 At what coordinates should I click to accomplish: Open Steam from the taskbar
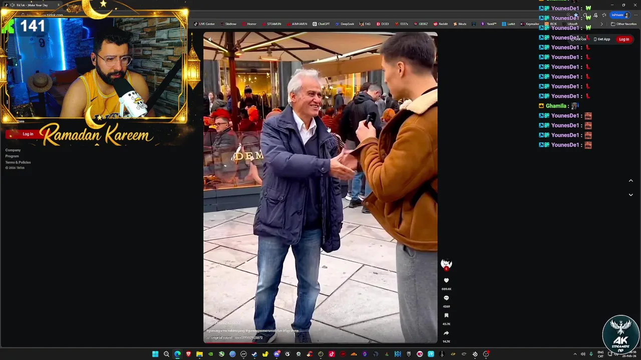[x=254, y=354]
